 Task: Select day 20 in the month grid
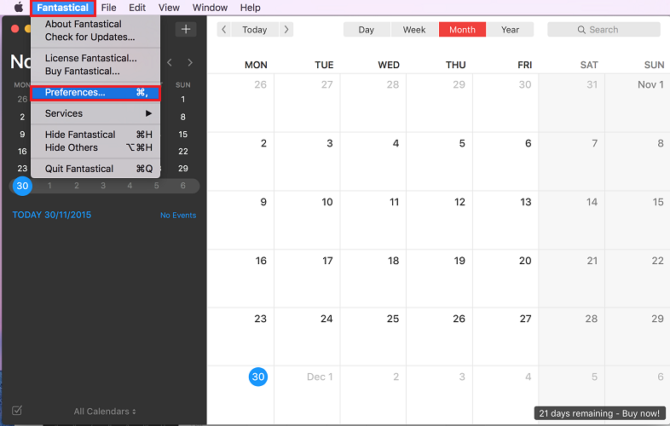coord(525,261)
